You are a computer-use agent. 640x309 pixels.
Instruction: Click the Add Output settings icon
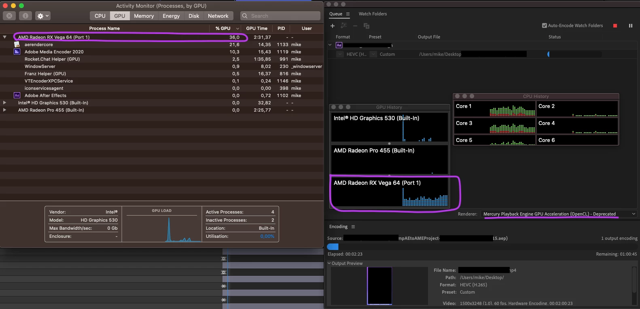(344, 26)
